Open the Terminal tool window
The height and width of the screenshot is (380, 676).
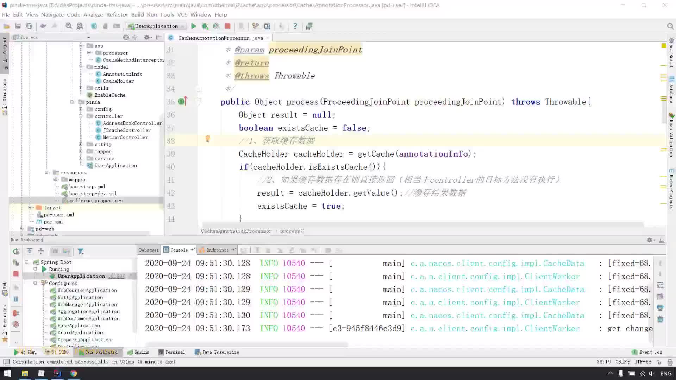pos(171,352)
